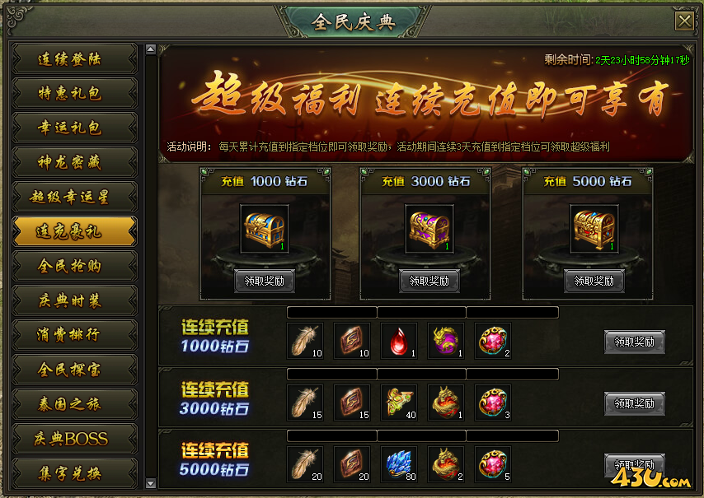Select red blood drop item in 1000 row
Viewport: 704px width, 498px height.
399,341
